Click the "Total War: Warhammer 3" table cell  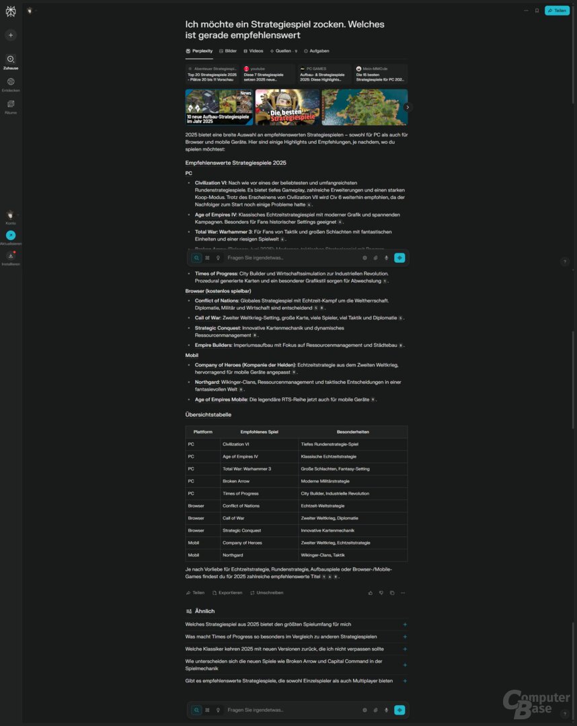tap(260, 469)
